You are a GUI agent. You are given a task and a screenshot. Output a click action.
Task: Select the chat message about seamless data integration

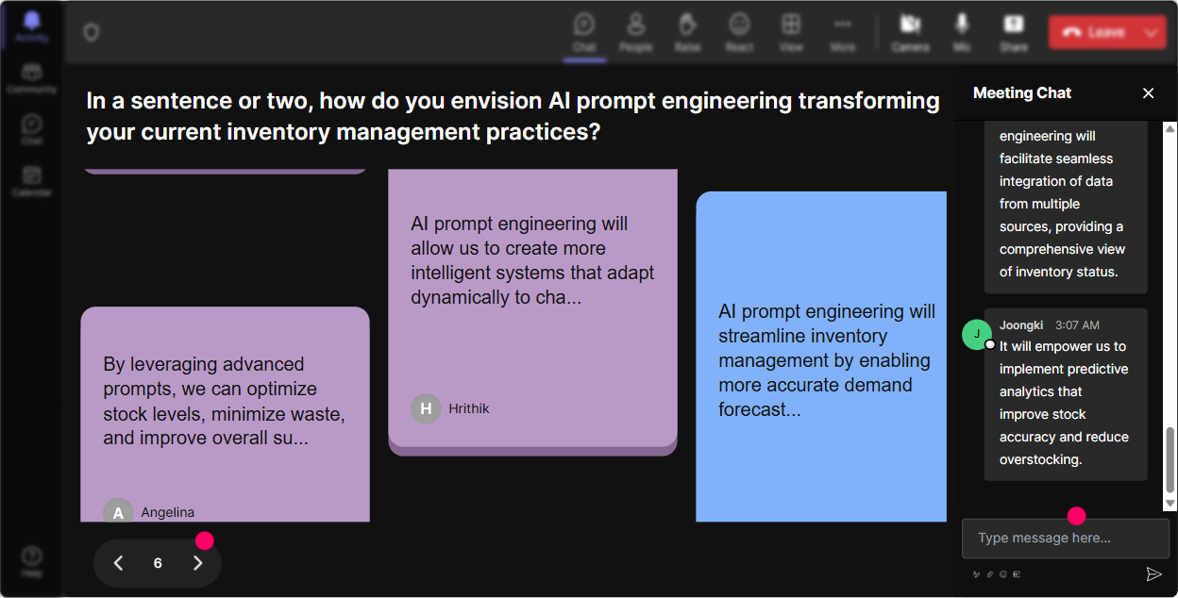coord(1066,207)
